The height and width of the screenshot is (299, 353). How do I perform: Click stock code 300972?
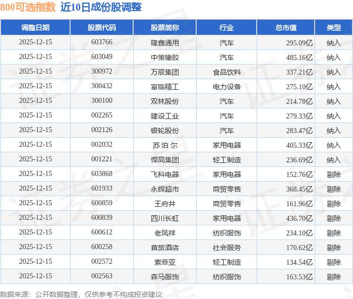pyautogui.click(x=102, y=72)
